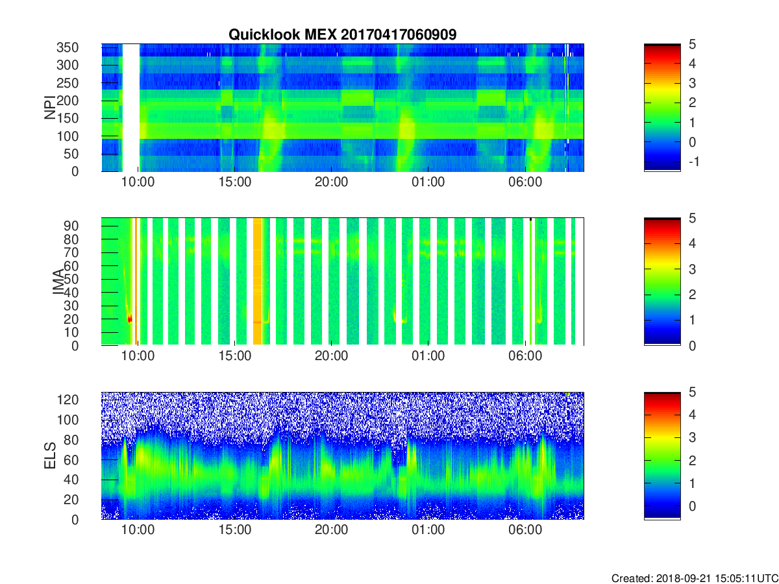Screen dimensions: 779x584
Task: Click the '20:00' label under IMA plot
Action: click(x=331, y=356)
